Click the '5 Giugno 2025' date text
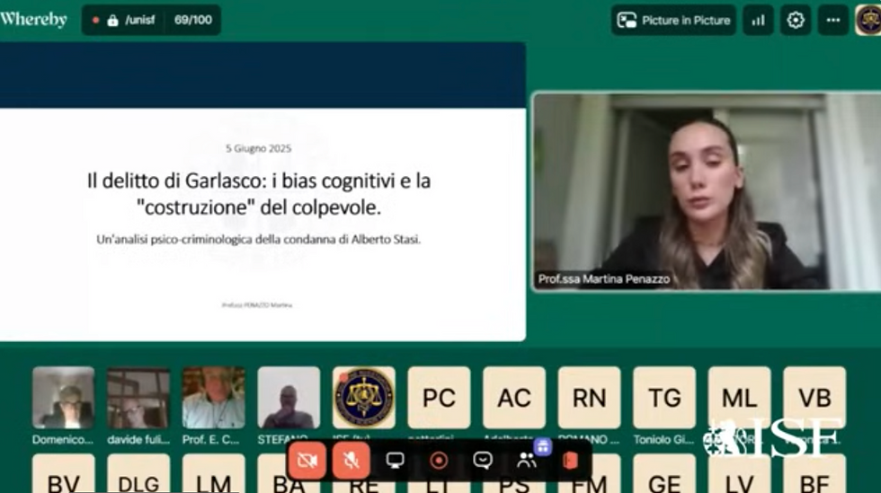The width and height of the screenshot is (881, 493). click(x=259, y=148)
